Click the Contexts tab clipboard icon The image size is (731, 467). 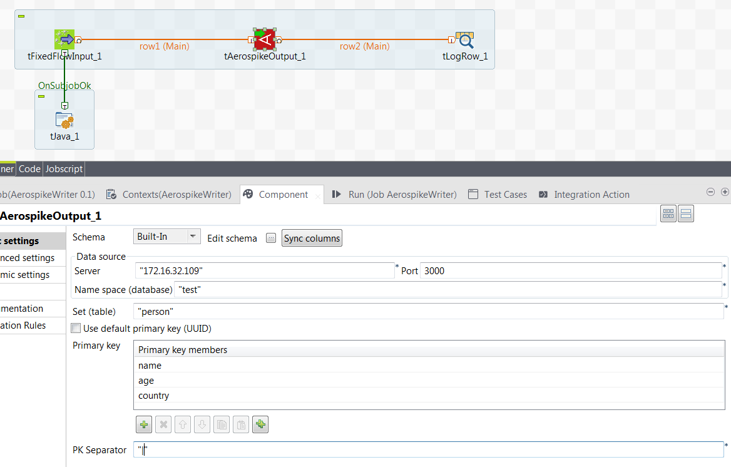(x=111, y=194)
